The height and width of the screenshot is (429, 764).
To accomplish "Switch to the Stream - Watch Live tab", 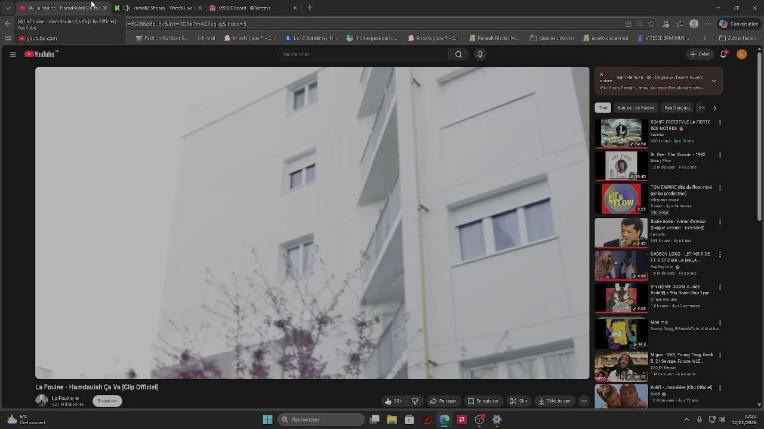I will tap(159, 8).
